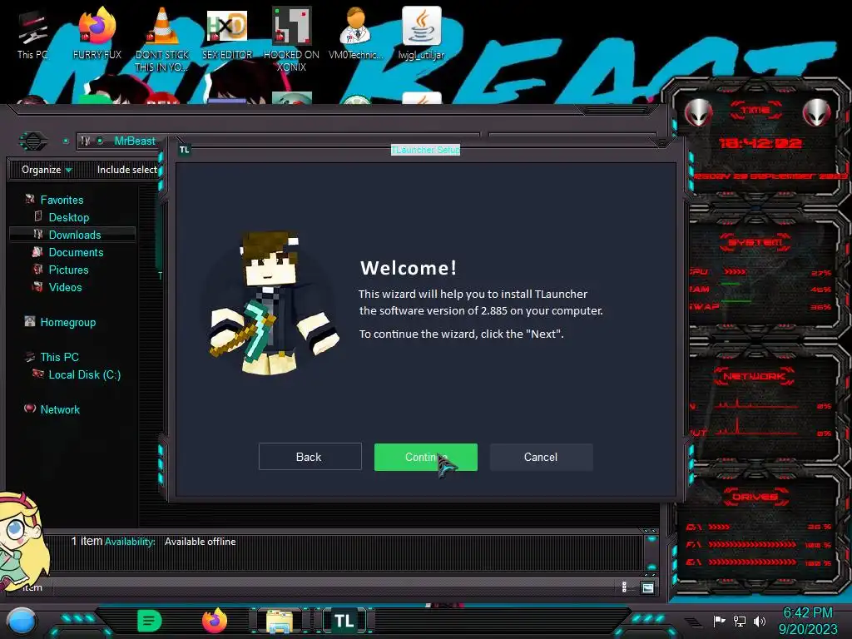Click the NETWORK widget header
This screenshot has width=852, height=639.
point(754,376)
